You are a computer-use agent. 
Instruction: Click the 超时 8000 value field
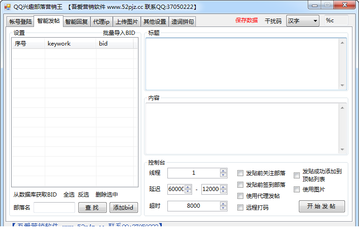(193, 206)
